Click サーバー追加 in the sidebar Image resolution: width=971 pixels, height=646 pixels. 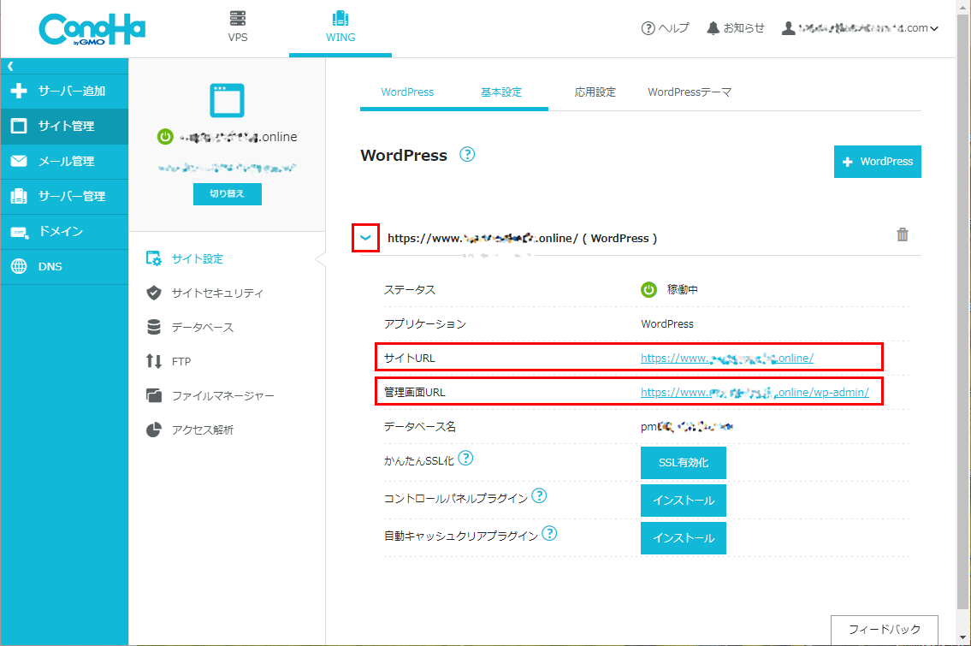point(64,91)
